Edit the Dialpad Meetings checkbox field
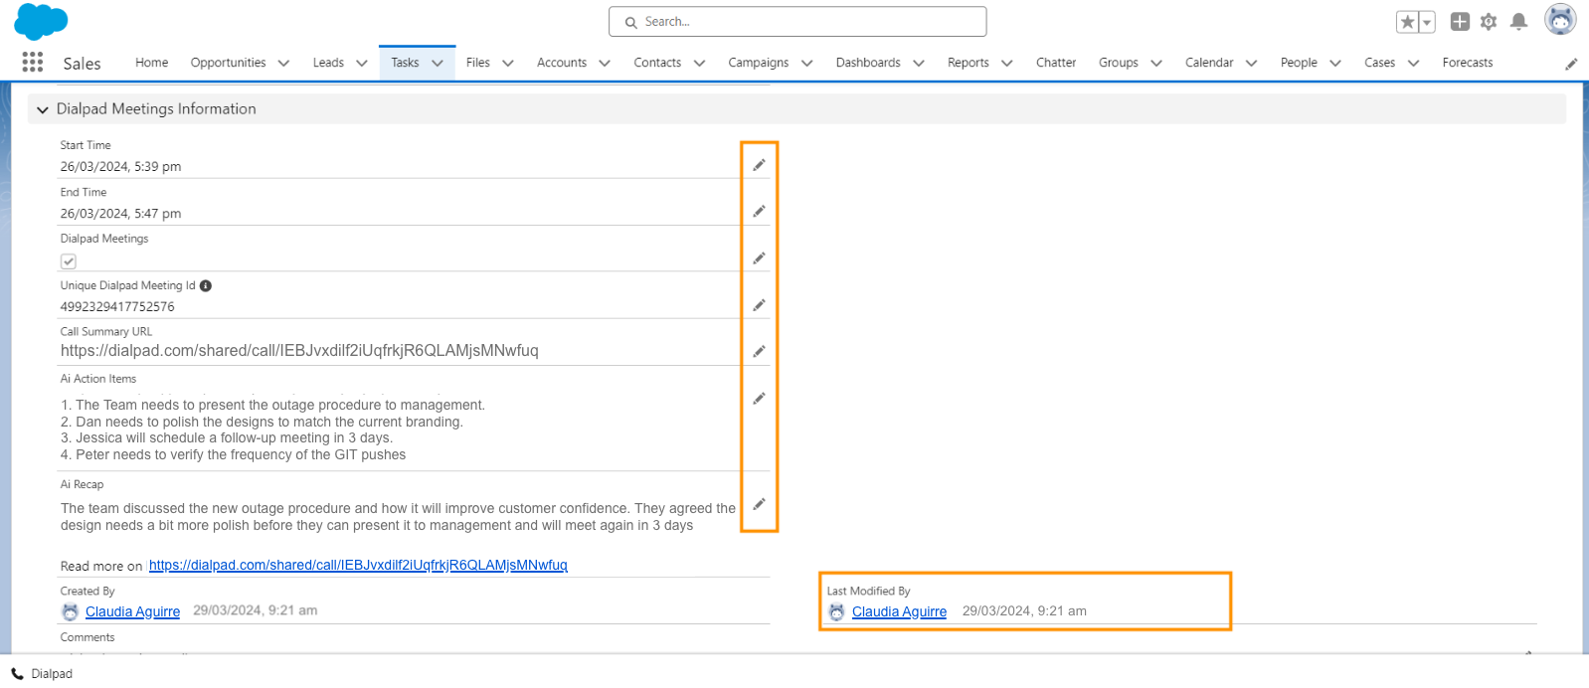Screen dimensions: 1589x688 pyautogui.click(x=759, y=258)
